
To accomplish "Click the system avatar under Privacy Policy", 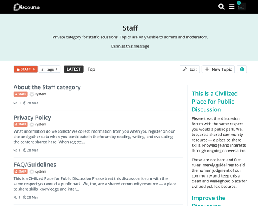I will coord(32,124).
